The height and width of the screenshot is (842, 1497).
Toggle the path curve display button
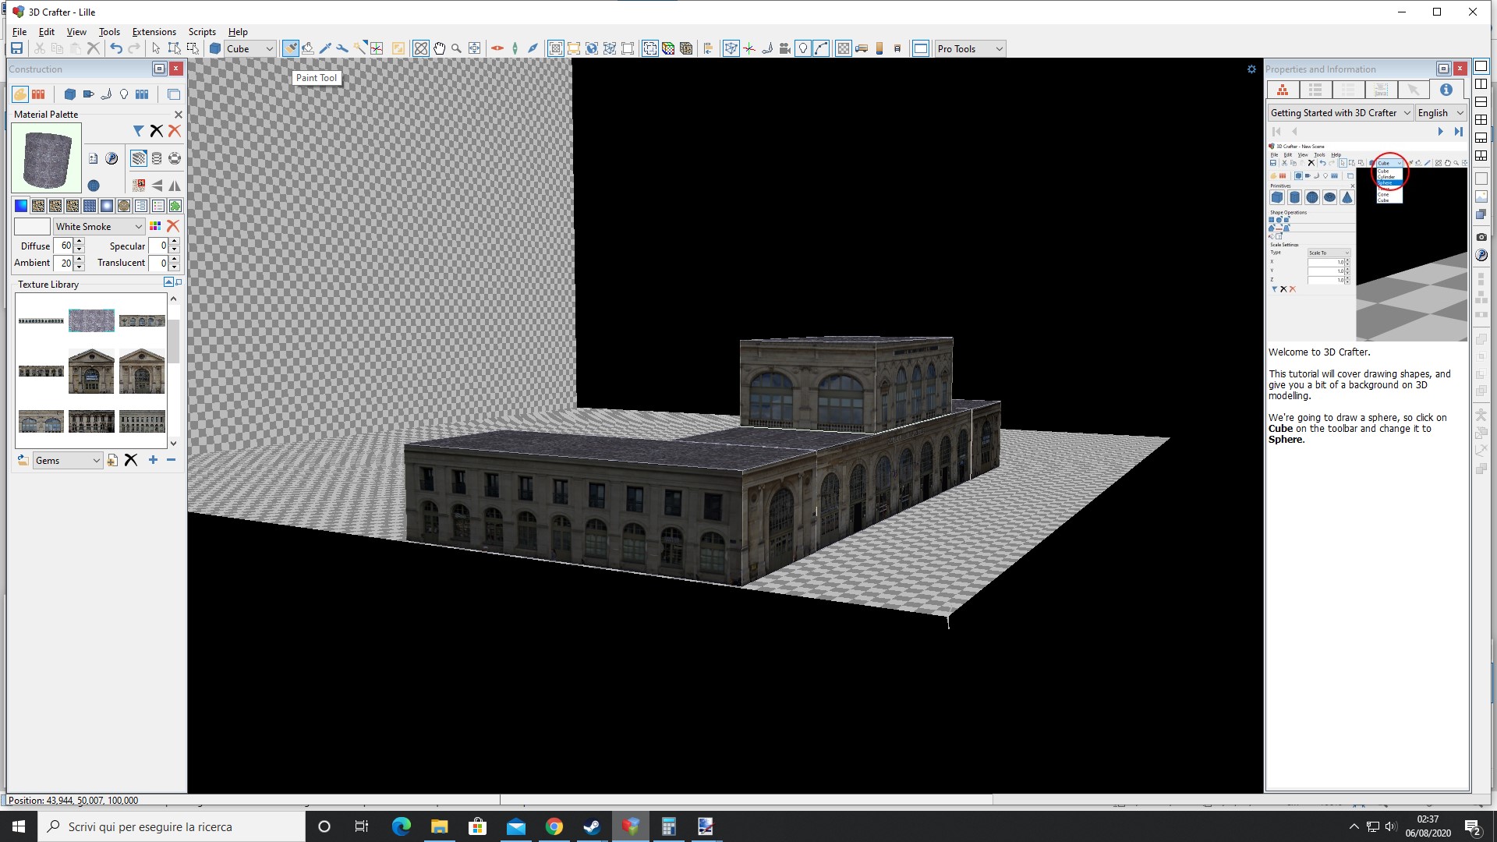pos(821,48)
